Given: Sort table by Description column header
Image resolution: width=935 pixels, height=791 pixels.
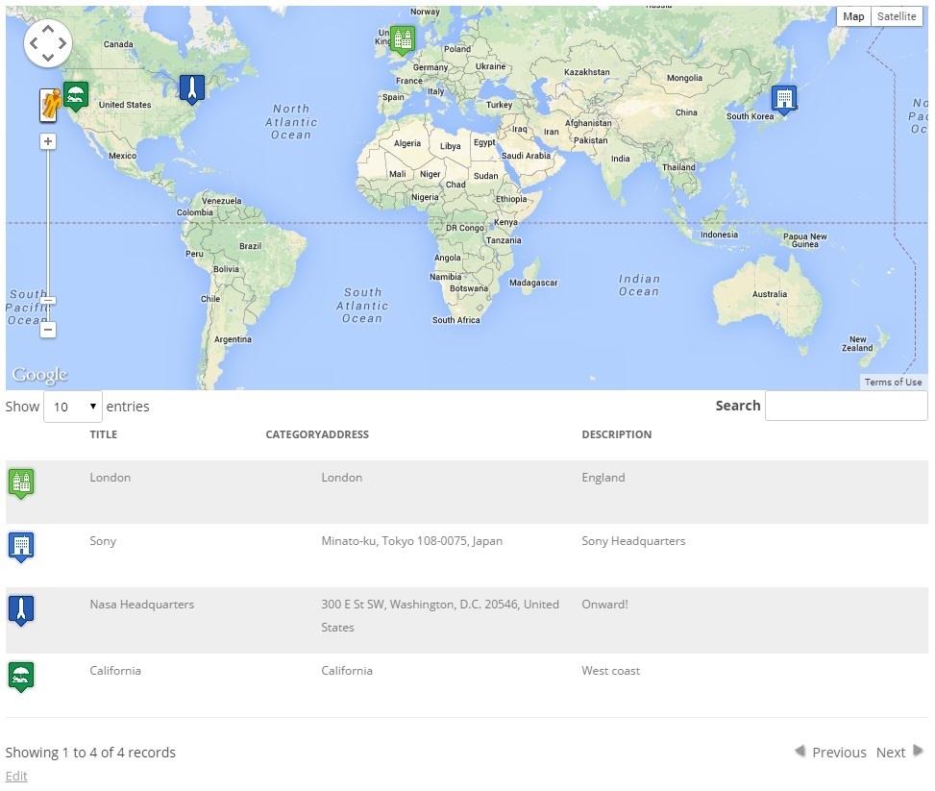Looking at the screenshot, I should [616, 434].
